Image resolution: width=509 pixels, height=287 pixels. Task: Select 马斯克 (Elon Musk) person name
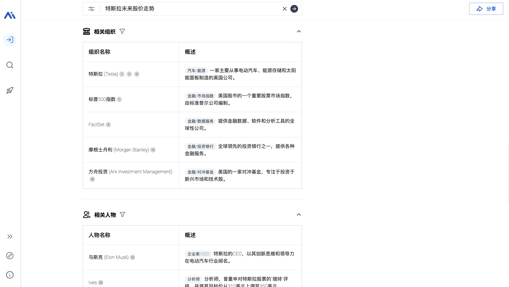(x=109, y=257)
